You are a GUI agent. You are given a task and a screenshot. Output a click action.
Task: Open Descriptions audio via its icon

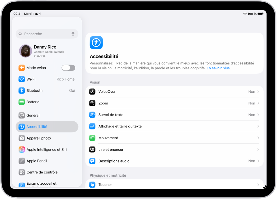92,161
